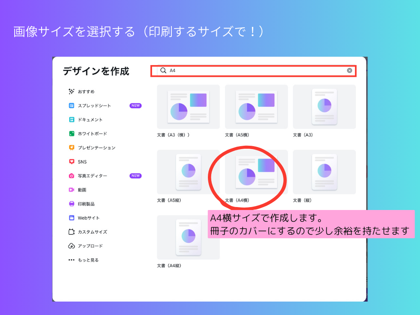Select the プレゼンテーション orange icon

click(71, 148)
